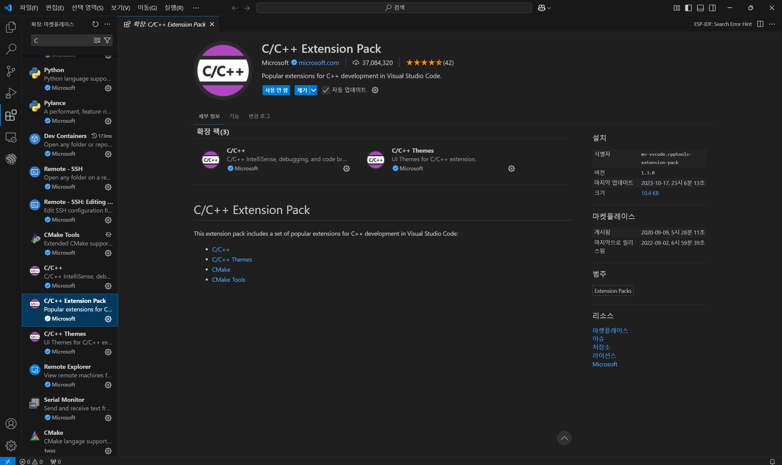Open remote window indicator in status bar
This screenshot has width=782, height=465.
click(8, 461)
